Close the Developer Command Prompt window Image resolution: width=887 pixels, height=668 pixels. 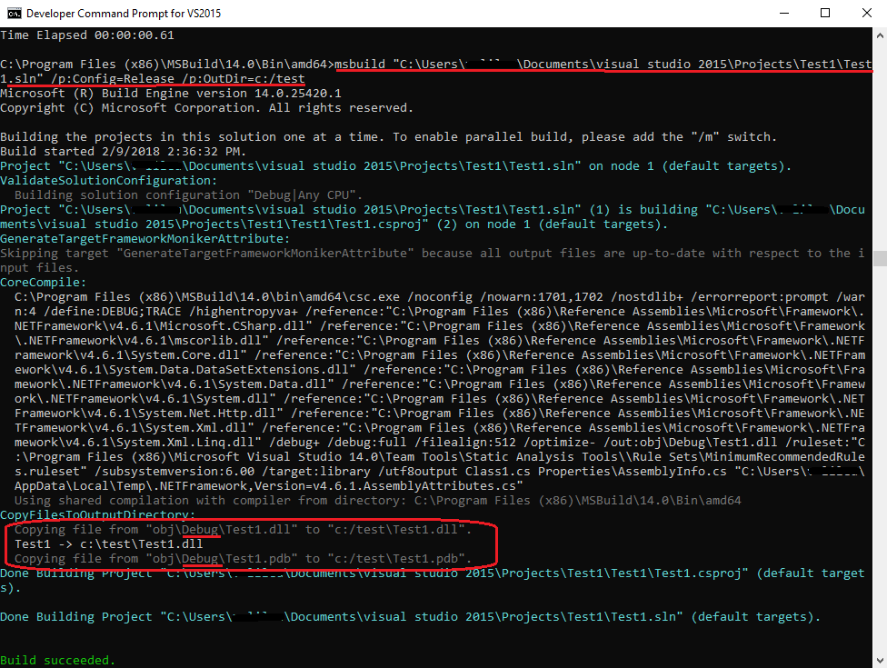tap(866, 13)
